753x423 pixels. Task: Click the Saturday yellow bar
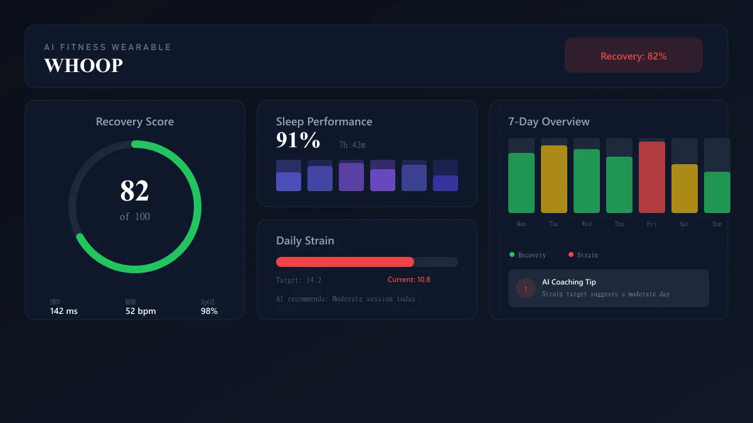685,189
